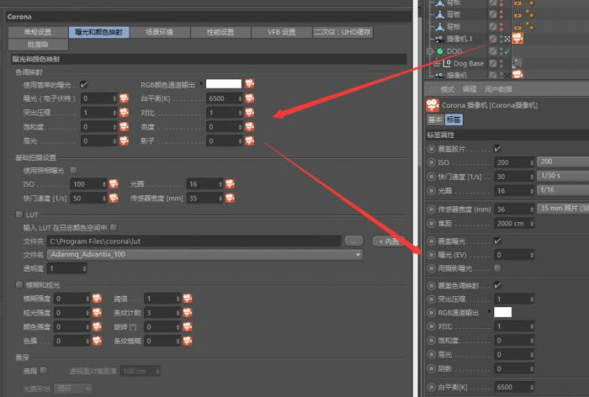The height and width of the screenshot is (397, 589).
Task: Click camera icon beside 旋转 rotation field
Action: point(188,326)
